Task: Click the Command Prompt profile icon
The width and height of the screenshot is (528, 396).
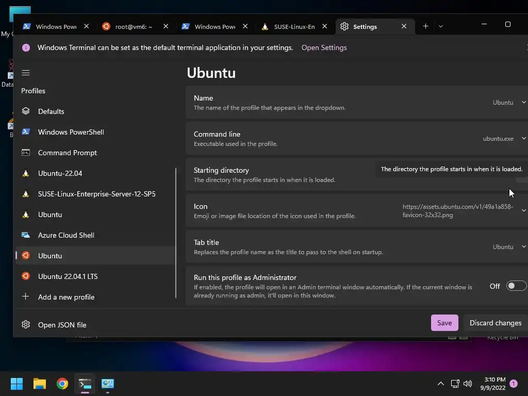Action: coord(26,153)
